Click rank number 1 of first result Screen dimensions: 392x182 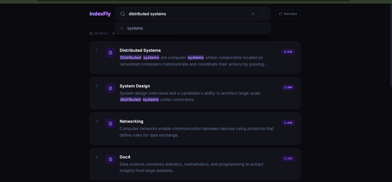click(x=96, y=50)
